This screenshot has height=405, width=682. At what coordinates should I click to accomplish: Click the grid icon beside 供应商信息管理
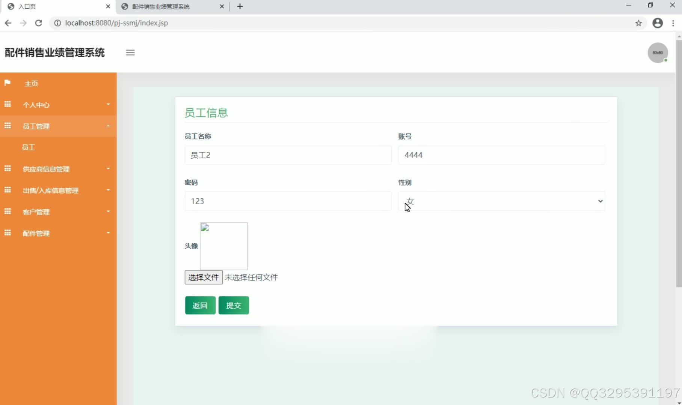click(x=8, y=168)
